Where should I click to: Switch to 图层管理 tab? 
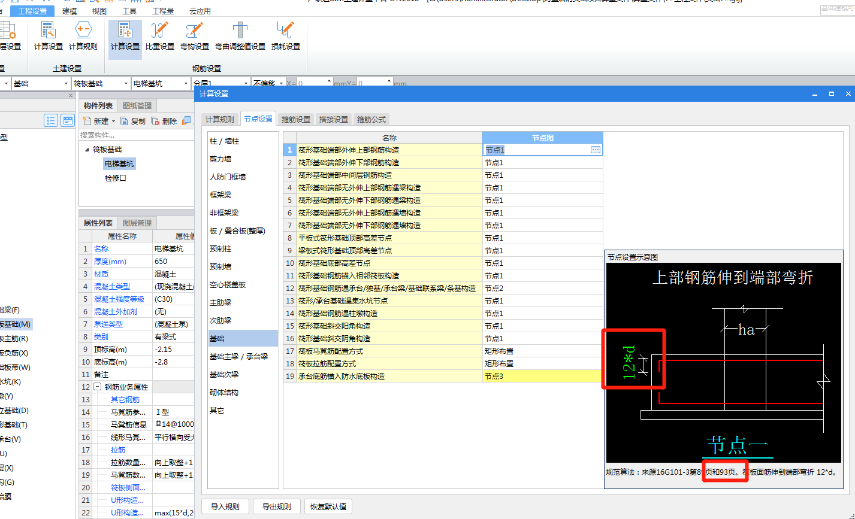point(137,223)
